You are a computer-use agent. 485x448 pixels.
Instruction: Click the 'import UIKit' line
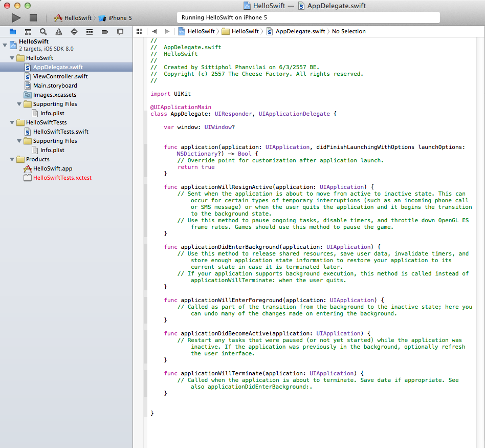170,94
